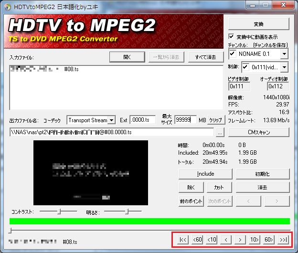This screenshot has width=298, height=253.
Task: Expand the 0x111(vid... control dropdown
Action: 285,67
